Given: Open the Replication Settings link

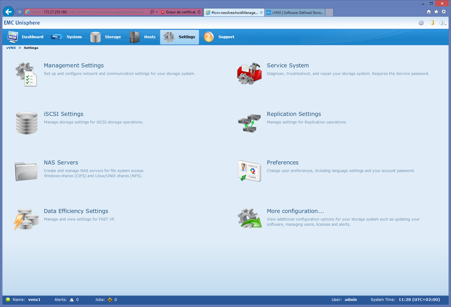Looking at the screenshot, I should pos(294,114).
